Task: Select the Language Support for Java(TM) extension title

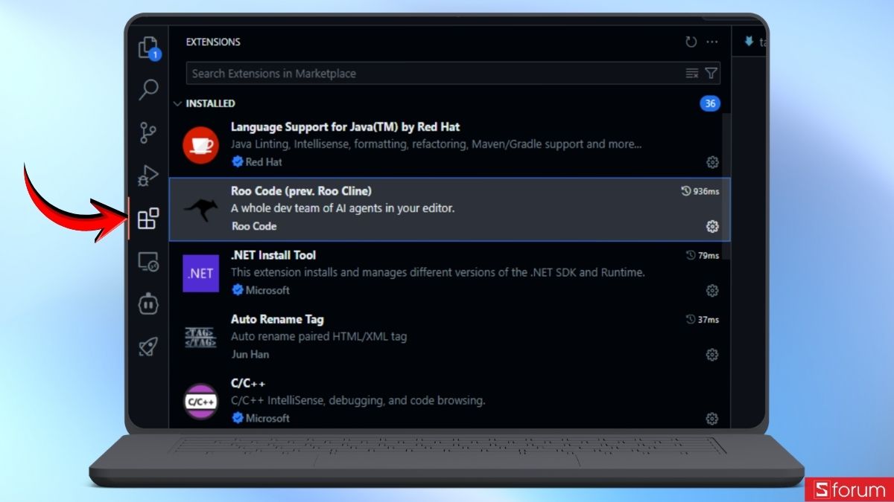Action: pos(345,127)
